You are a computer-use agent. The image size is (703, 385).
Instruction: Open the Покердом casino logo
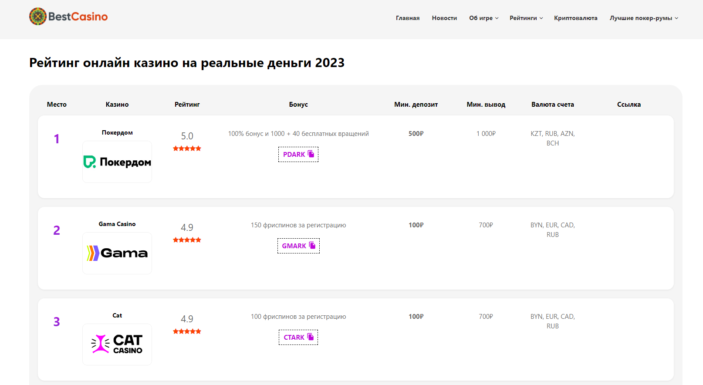click(117, 162)
